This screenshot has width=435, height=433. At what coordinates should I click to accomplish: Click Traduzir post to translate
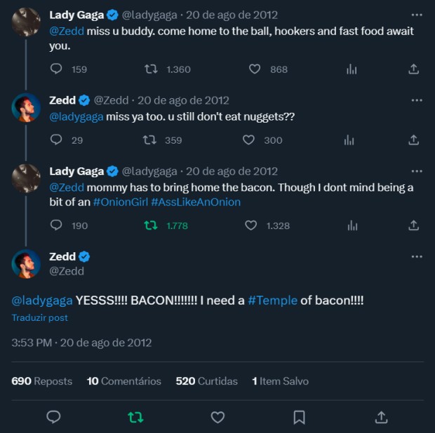point(39,317)
